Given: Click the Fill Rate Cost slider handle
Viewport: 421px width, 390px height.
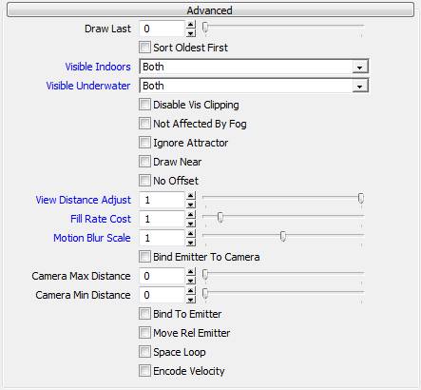Looking at the screenshot, I should 220,217.
